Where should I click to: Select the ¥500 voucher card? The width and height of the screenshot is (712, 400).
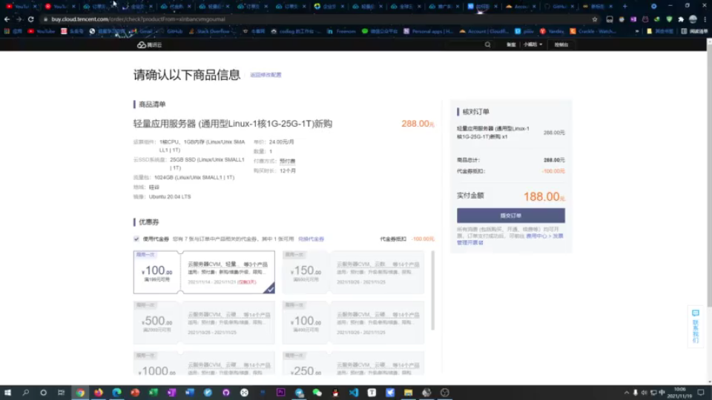[x=204, y=322]
